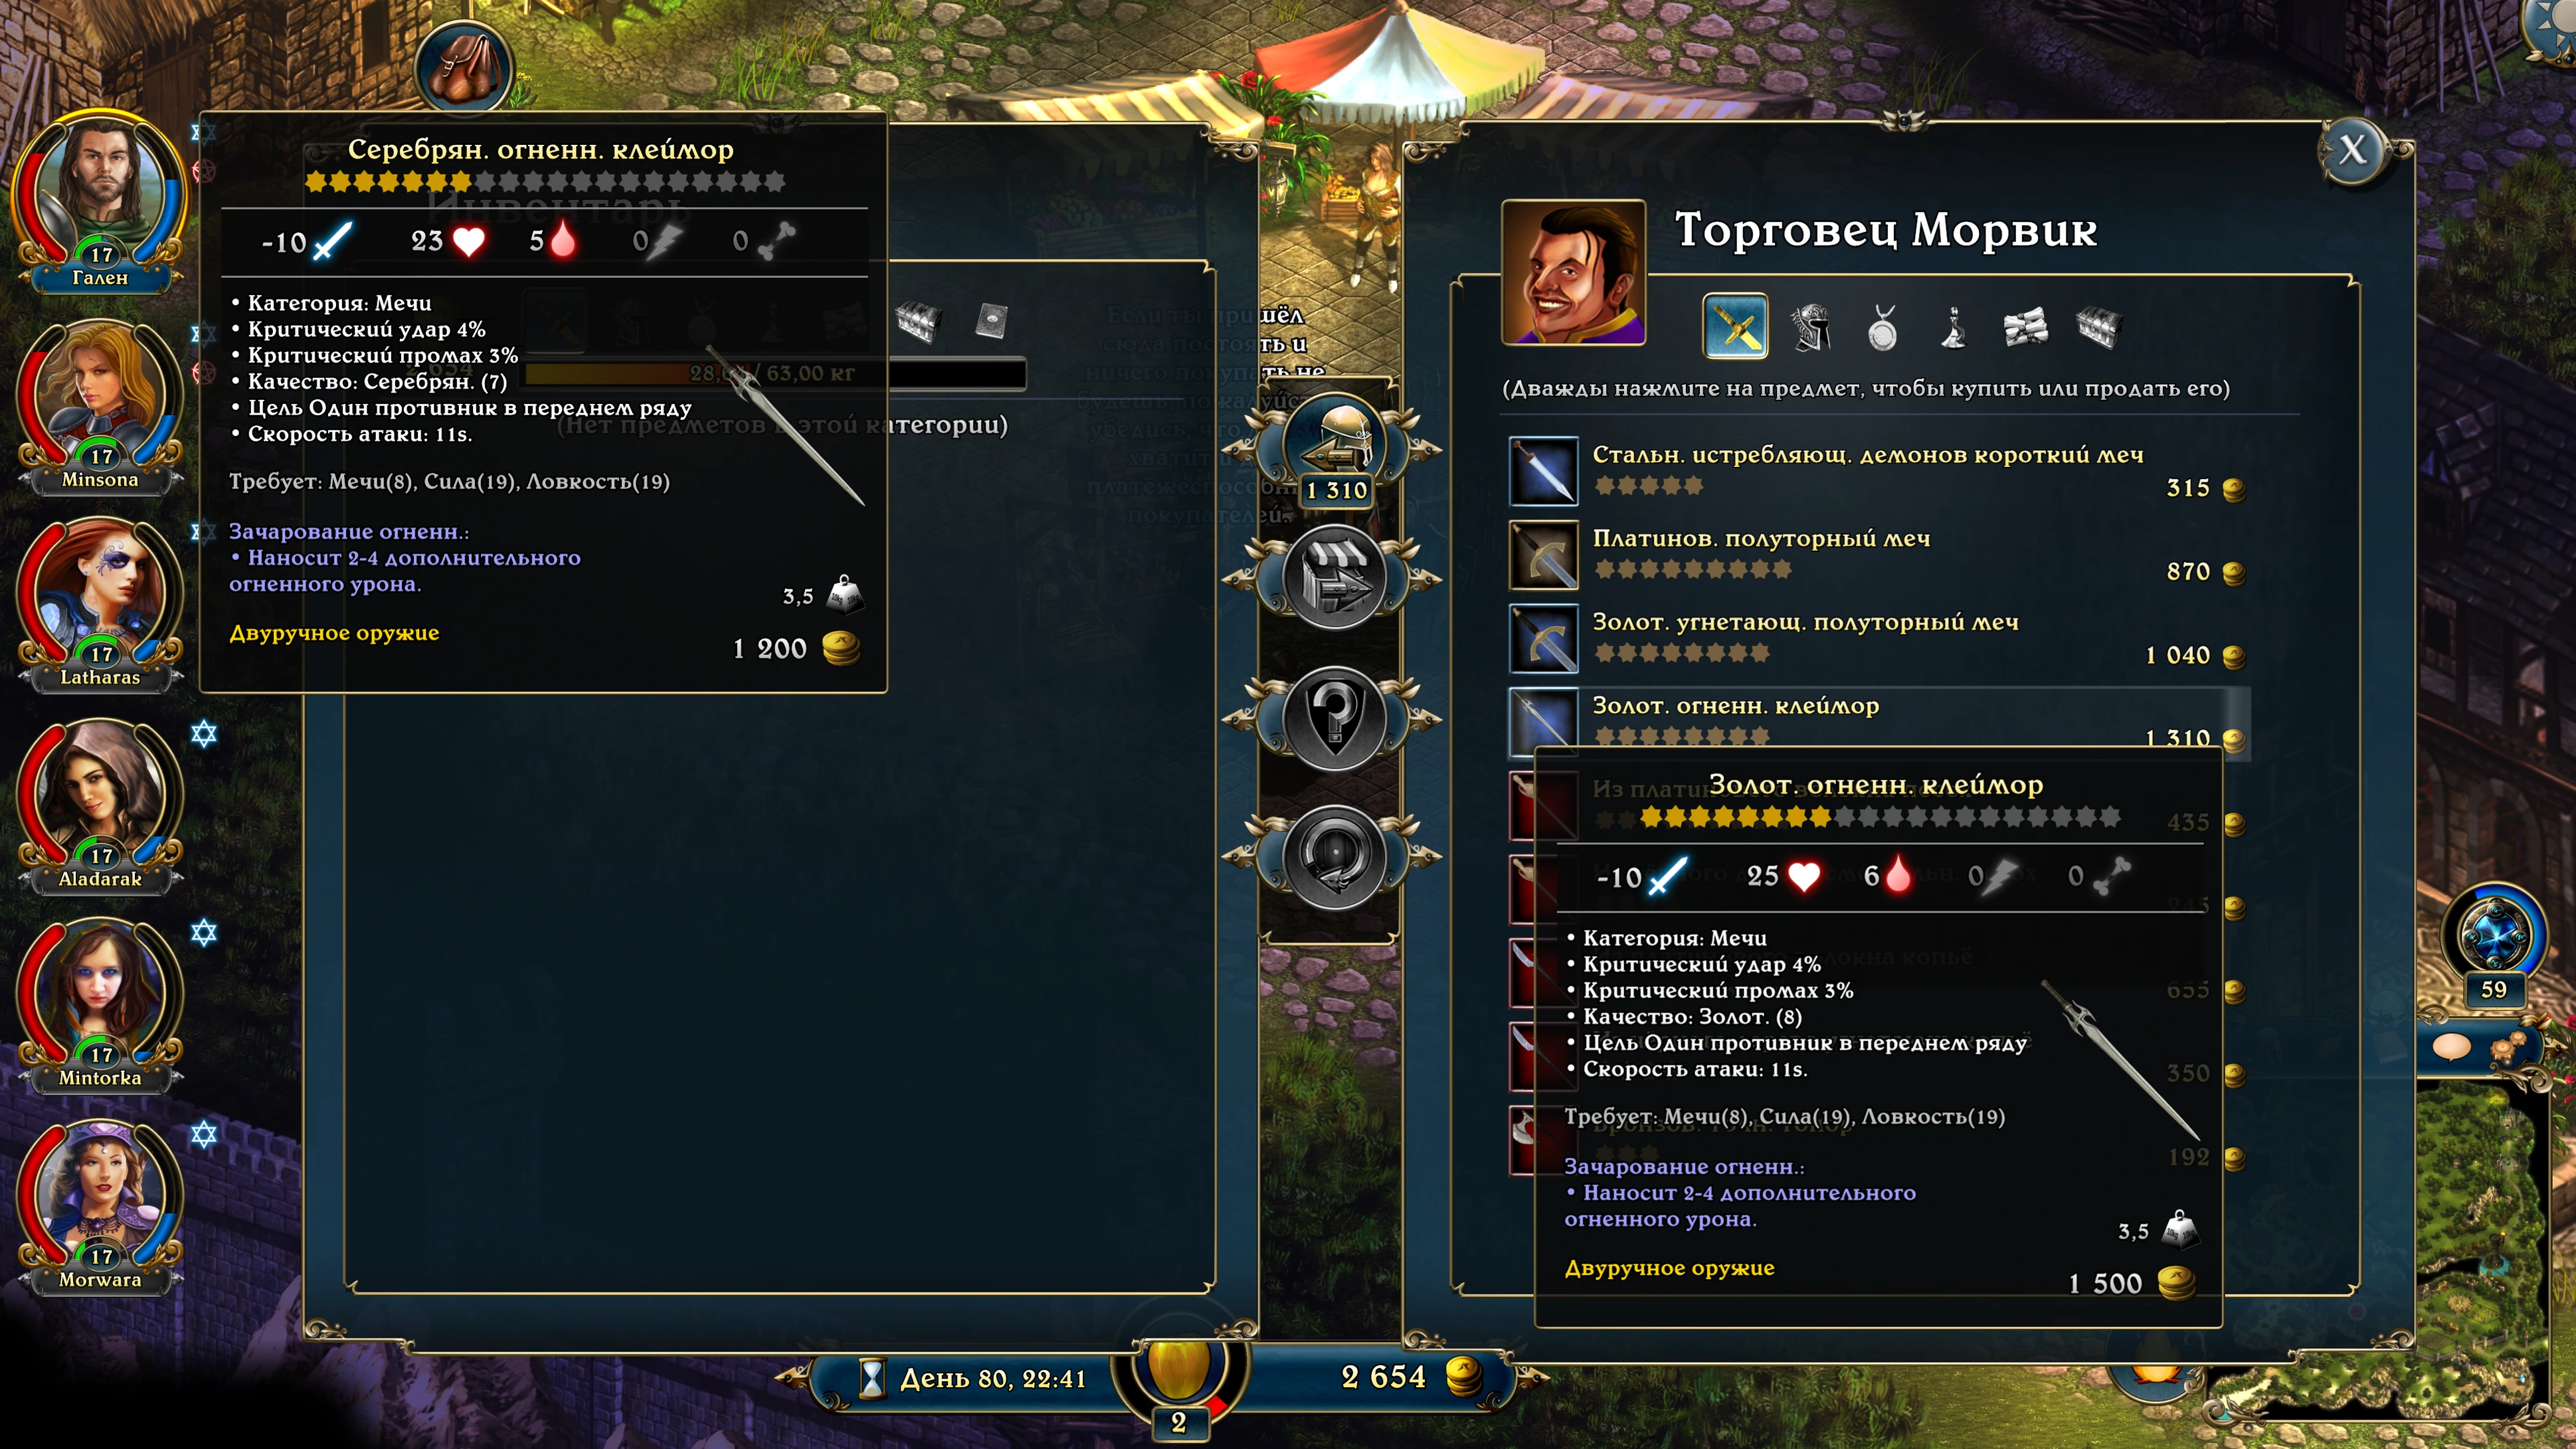
Task: Toggle the star marker next to Aladarak
Action: point(204,734)
